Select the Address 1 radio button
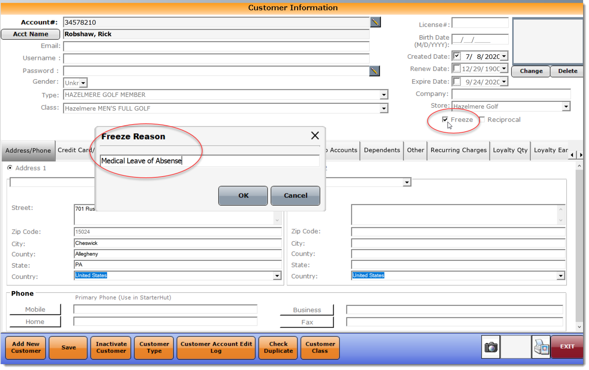 pos(10,168)
